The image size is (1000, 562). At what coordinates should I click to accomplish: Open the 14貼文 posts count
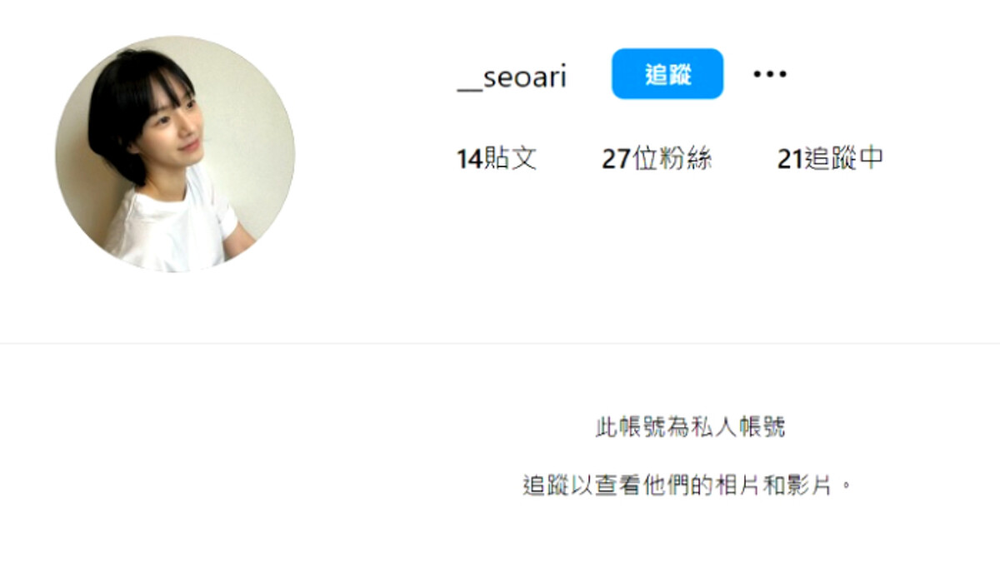coord(497,158)
